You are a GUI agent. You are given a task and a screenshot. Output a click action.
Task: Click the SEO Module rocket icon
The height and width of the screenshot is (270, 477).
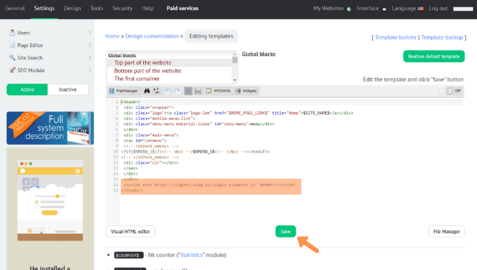[12, 70]
